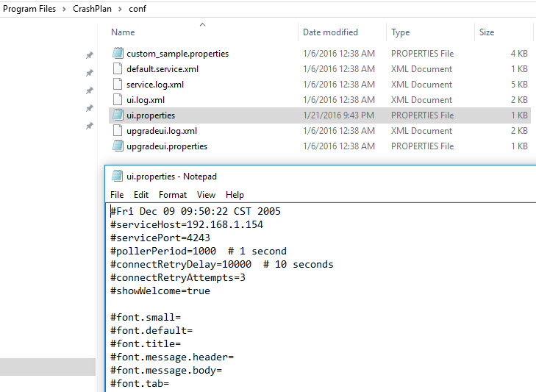Select the upgradeui.log.xml file name
536x392 pixels.
(x=162, y=131)
